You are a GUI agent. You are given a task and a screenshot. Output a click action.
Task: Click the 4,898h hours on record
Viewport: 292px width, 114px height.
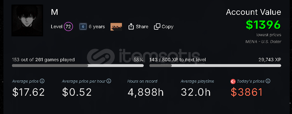coord(146,92)
